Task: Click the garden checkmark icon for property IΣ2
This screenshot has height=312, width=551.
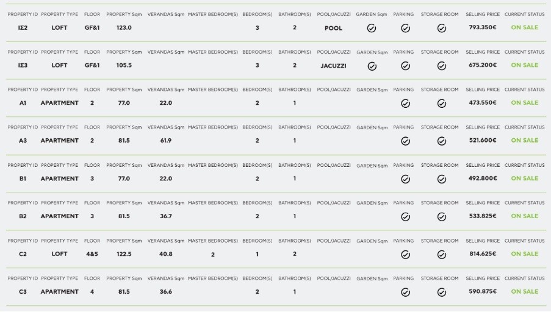Action: (372, 28)
